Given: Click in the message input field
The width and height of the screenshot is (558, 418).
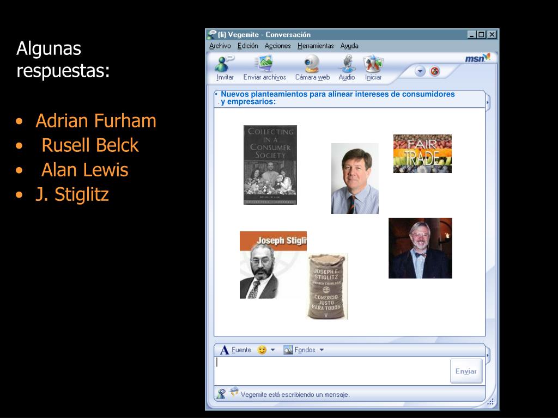Looking at the screenshot, I should [332, 371].
